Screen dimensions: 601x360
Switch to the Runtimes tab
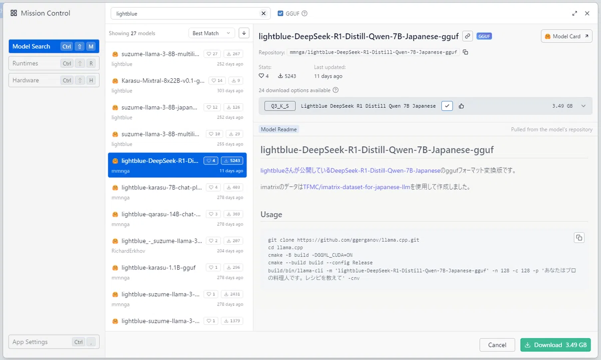54,64
